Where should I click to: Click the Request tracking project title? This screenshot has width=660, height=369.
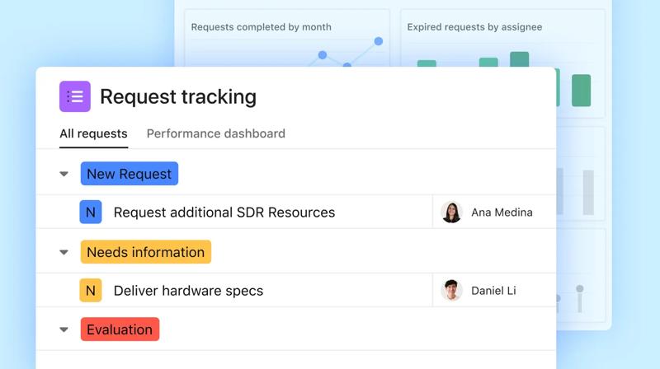[178, 97]
